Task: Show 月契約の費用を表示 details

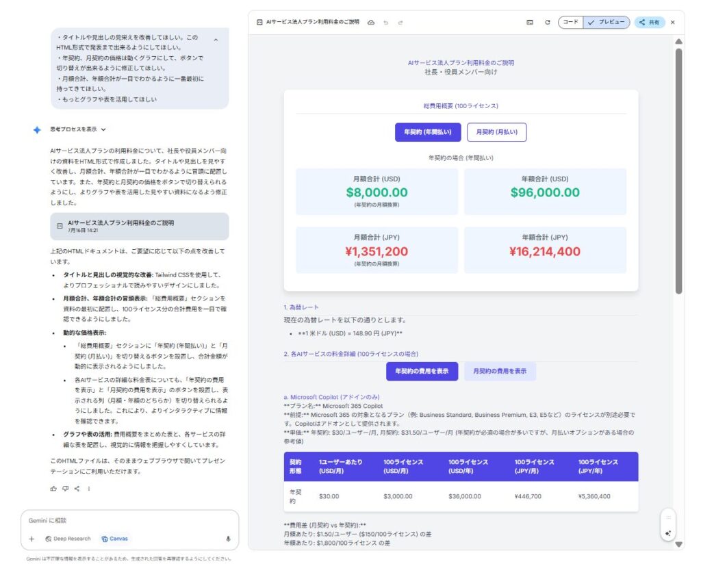Action: pyautogui.click(x=500, y=372)
